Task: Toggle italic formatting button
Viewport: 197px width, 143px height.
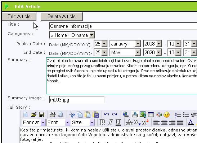Action: tap(110, 122)
